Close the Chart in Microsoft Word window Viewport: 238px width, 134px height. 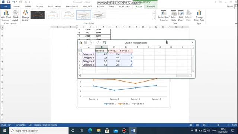192,42
